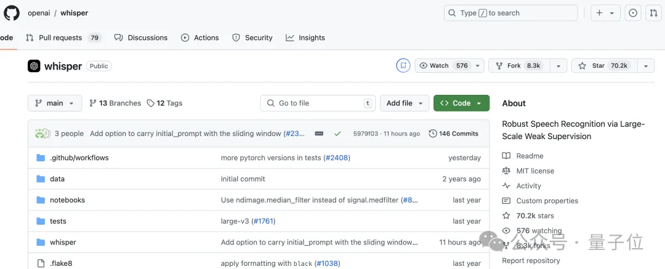Open the Fork options arrow
The width and height of the screenshot is (665, 269).
point(558,66)
